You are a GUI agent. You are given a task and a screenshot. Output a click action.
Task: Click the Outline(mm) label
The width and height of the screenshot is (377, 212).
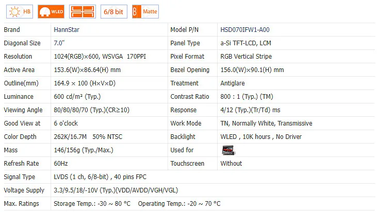(x=21, y=83)
